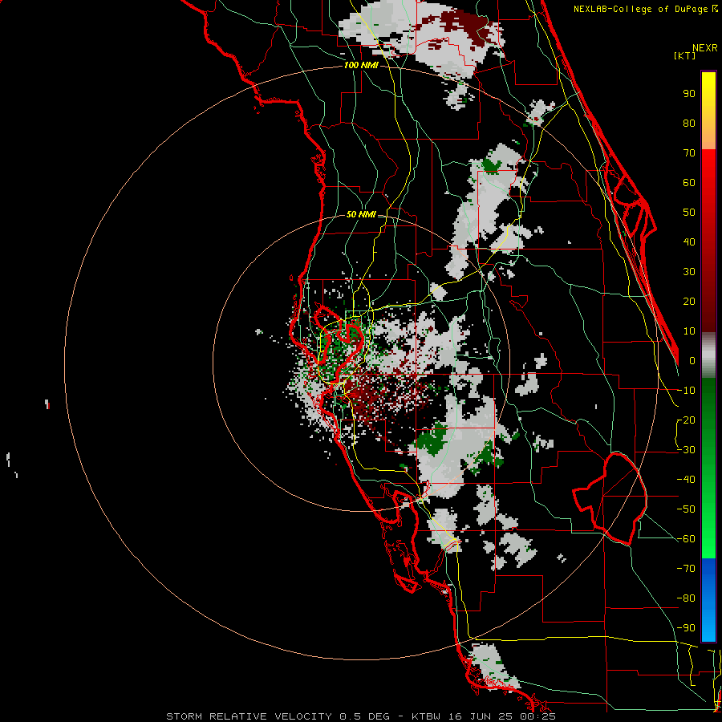Click the yellow top segment of velocity colorbar

click(708, 111)
